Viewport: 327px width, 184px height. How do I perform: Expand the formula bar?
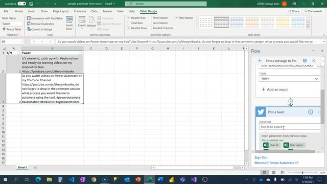coord(324,42)
